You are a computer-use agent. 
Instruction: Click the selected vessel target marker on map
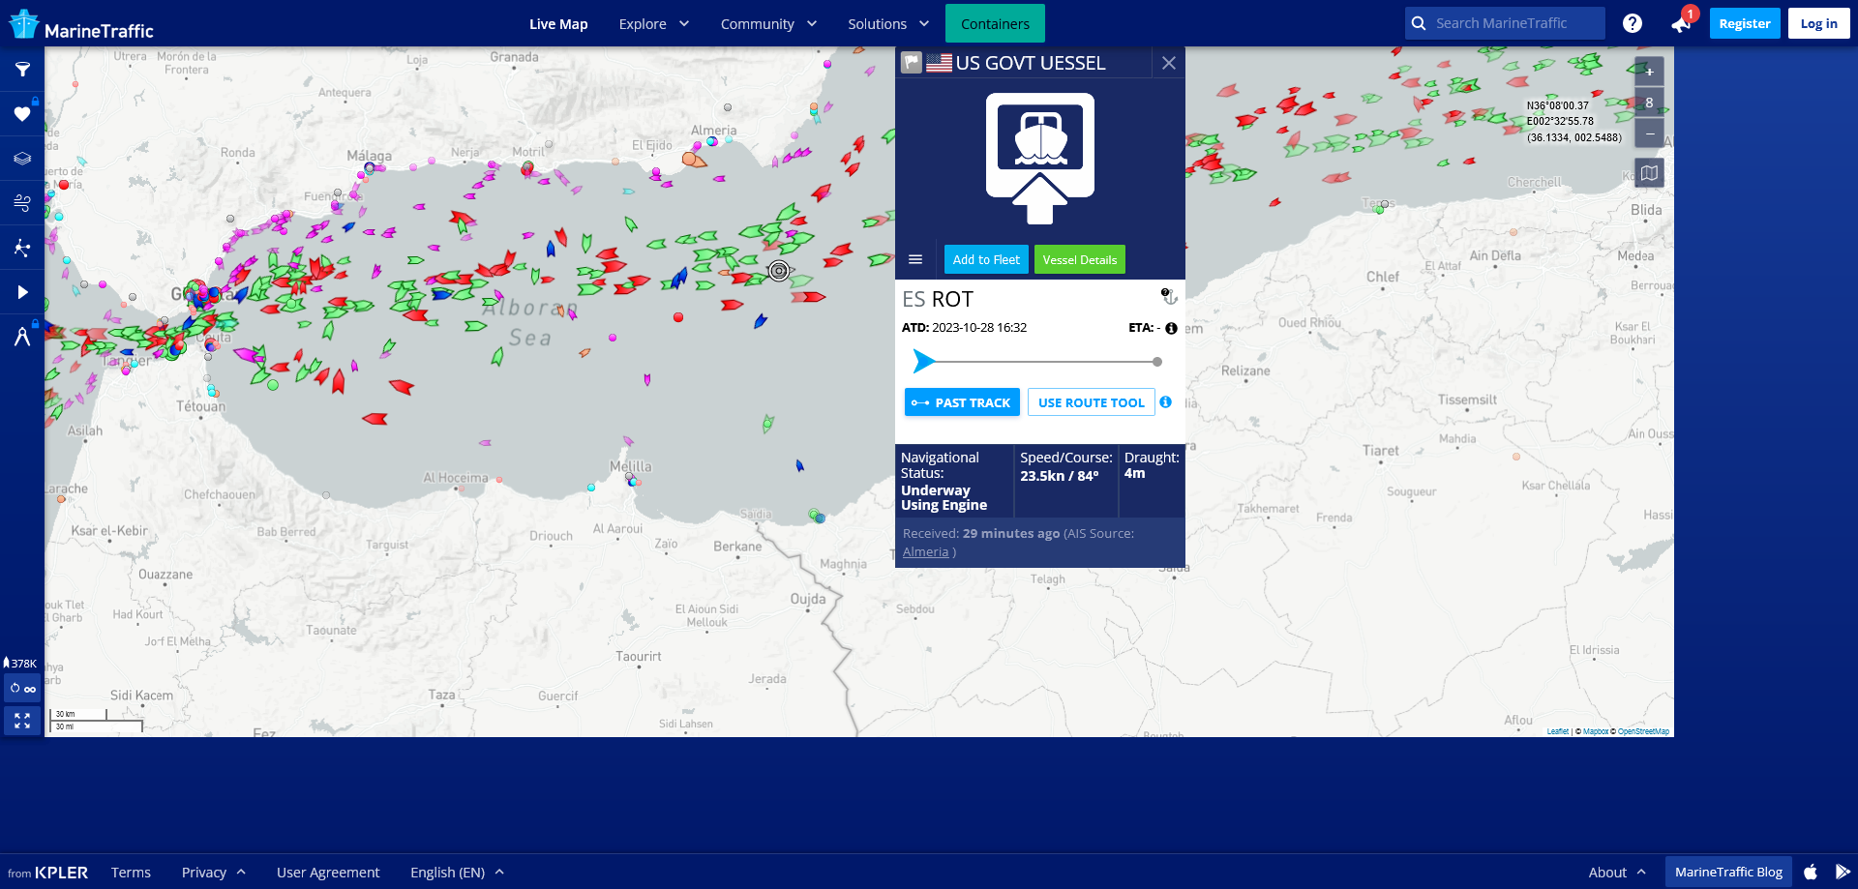coord(779,271)
